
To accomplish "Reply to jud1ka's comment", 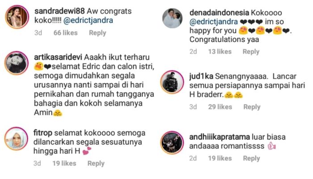I will pyautogui.click(x=252, y=107).
